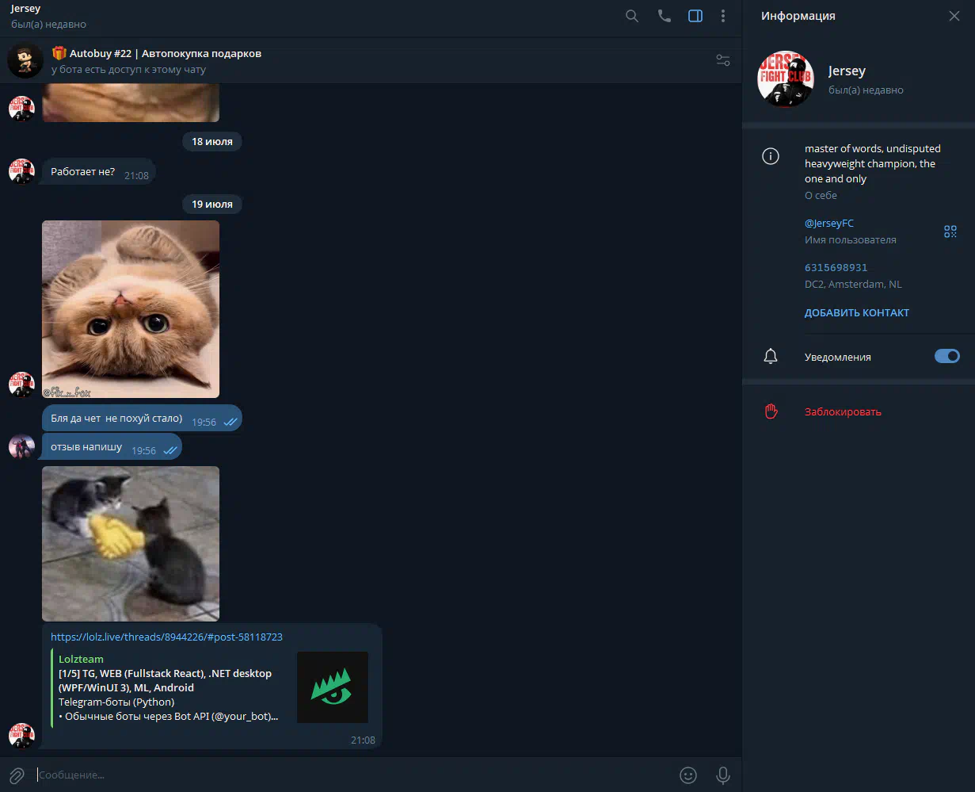Click the bell notifications icon
The image size is (975, 792).
coord(770,357)
